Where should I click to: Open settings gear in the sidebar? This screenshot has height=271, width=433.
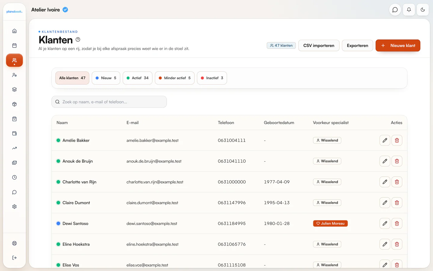click(14, 207)
